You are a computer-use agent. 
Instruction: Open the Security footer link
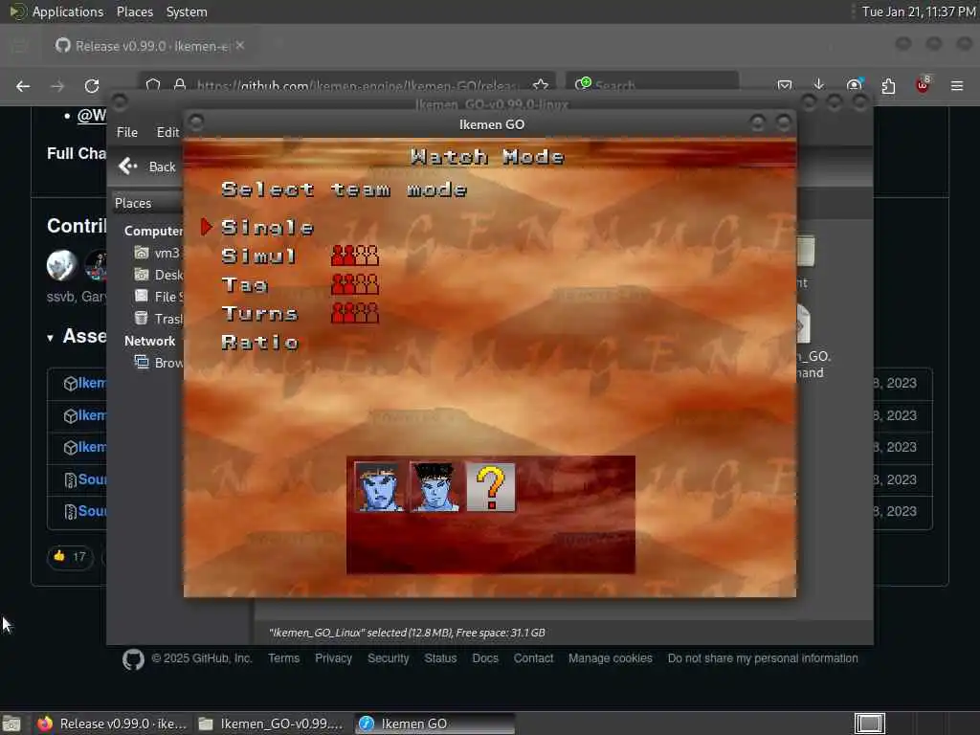[x=389, y=658]
